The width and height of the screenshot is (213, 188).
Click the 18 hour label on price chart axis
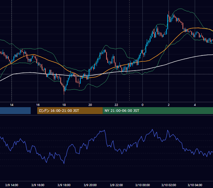pyautogui.click(x=64, y=105)
